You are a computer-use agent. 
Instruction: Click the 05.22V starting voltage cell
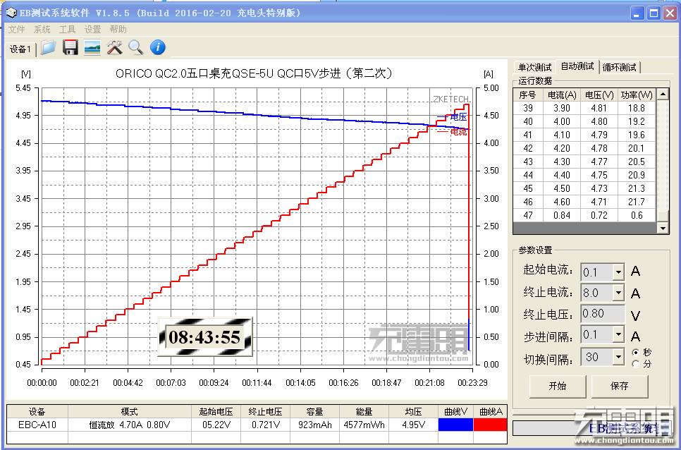216,425
